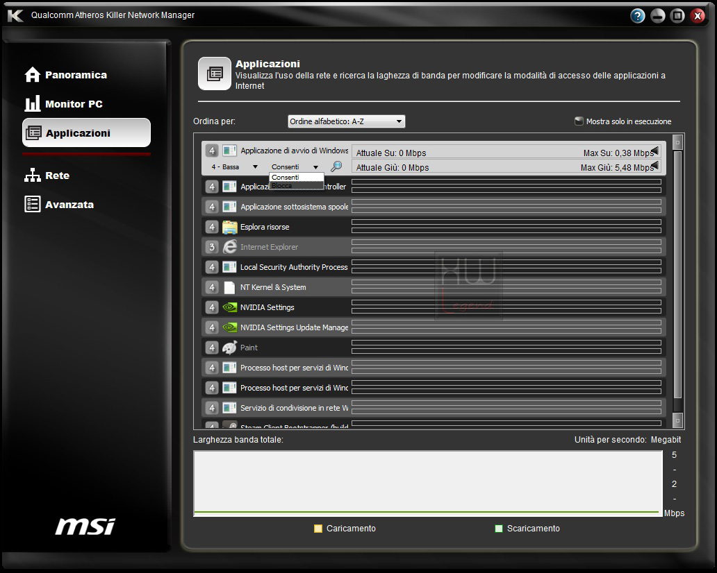Click scrollbar down button in application list
This screenshot has width=717, height=573.
677,420
